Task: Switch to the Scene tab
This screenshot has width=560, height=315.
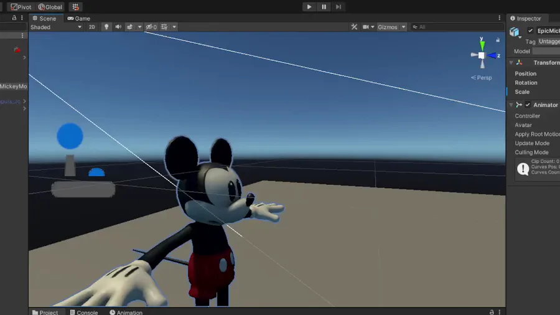Action: tap(44, 18)
